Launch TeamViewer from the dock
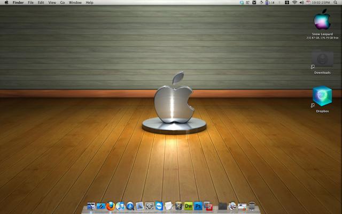The image size is (342, 214). click(159, 206)
